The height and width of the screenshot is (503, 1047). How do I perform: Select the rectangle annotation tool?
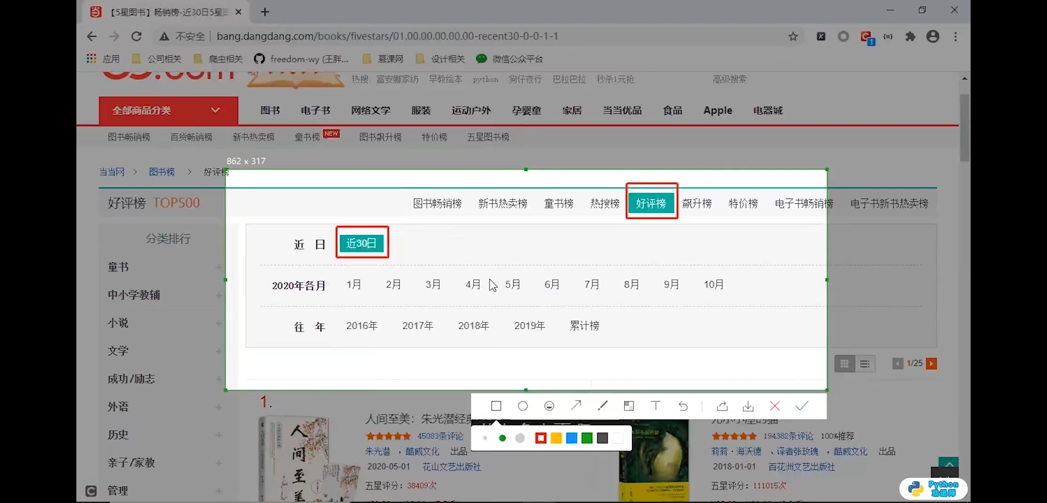[x=496, y=406]
